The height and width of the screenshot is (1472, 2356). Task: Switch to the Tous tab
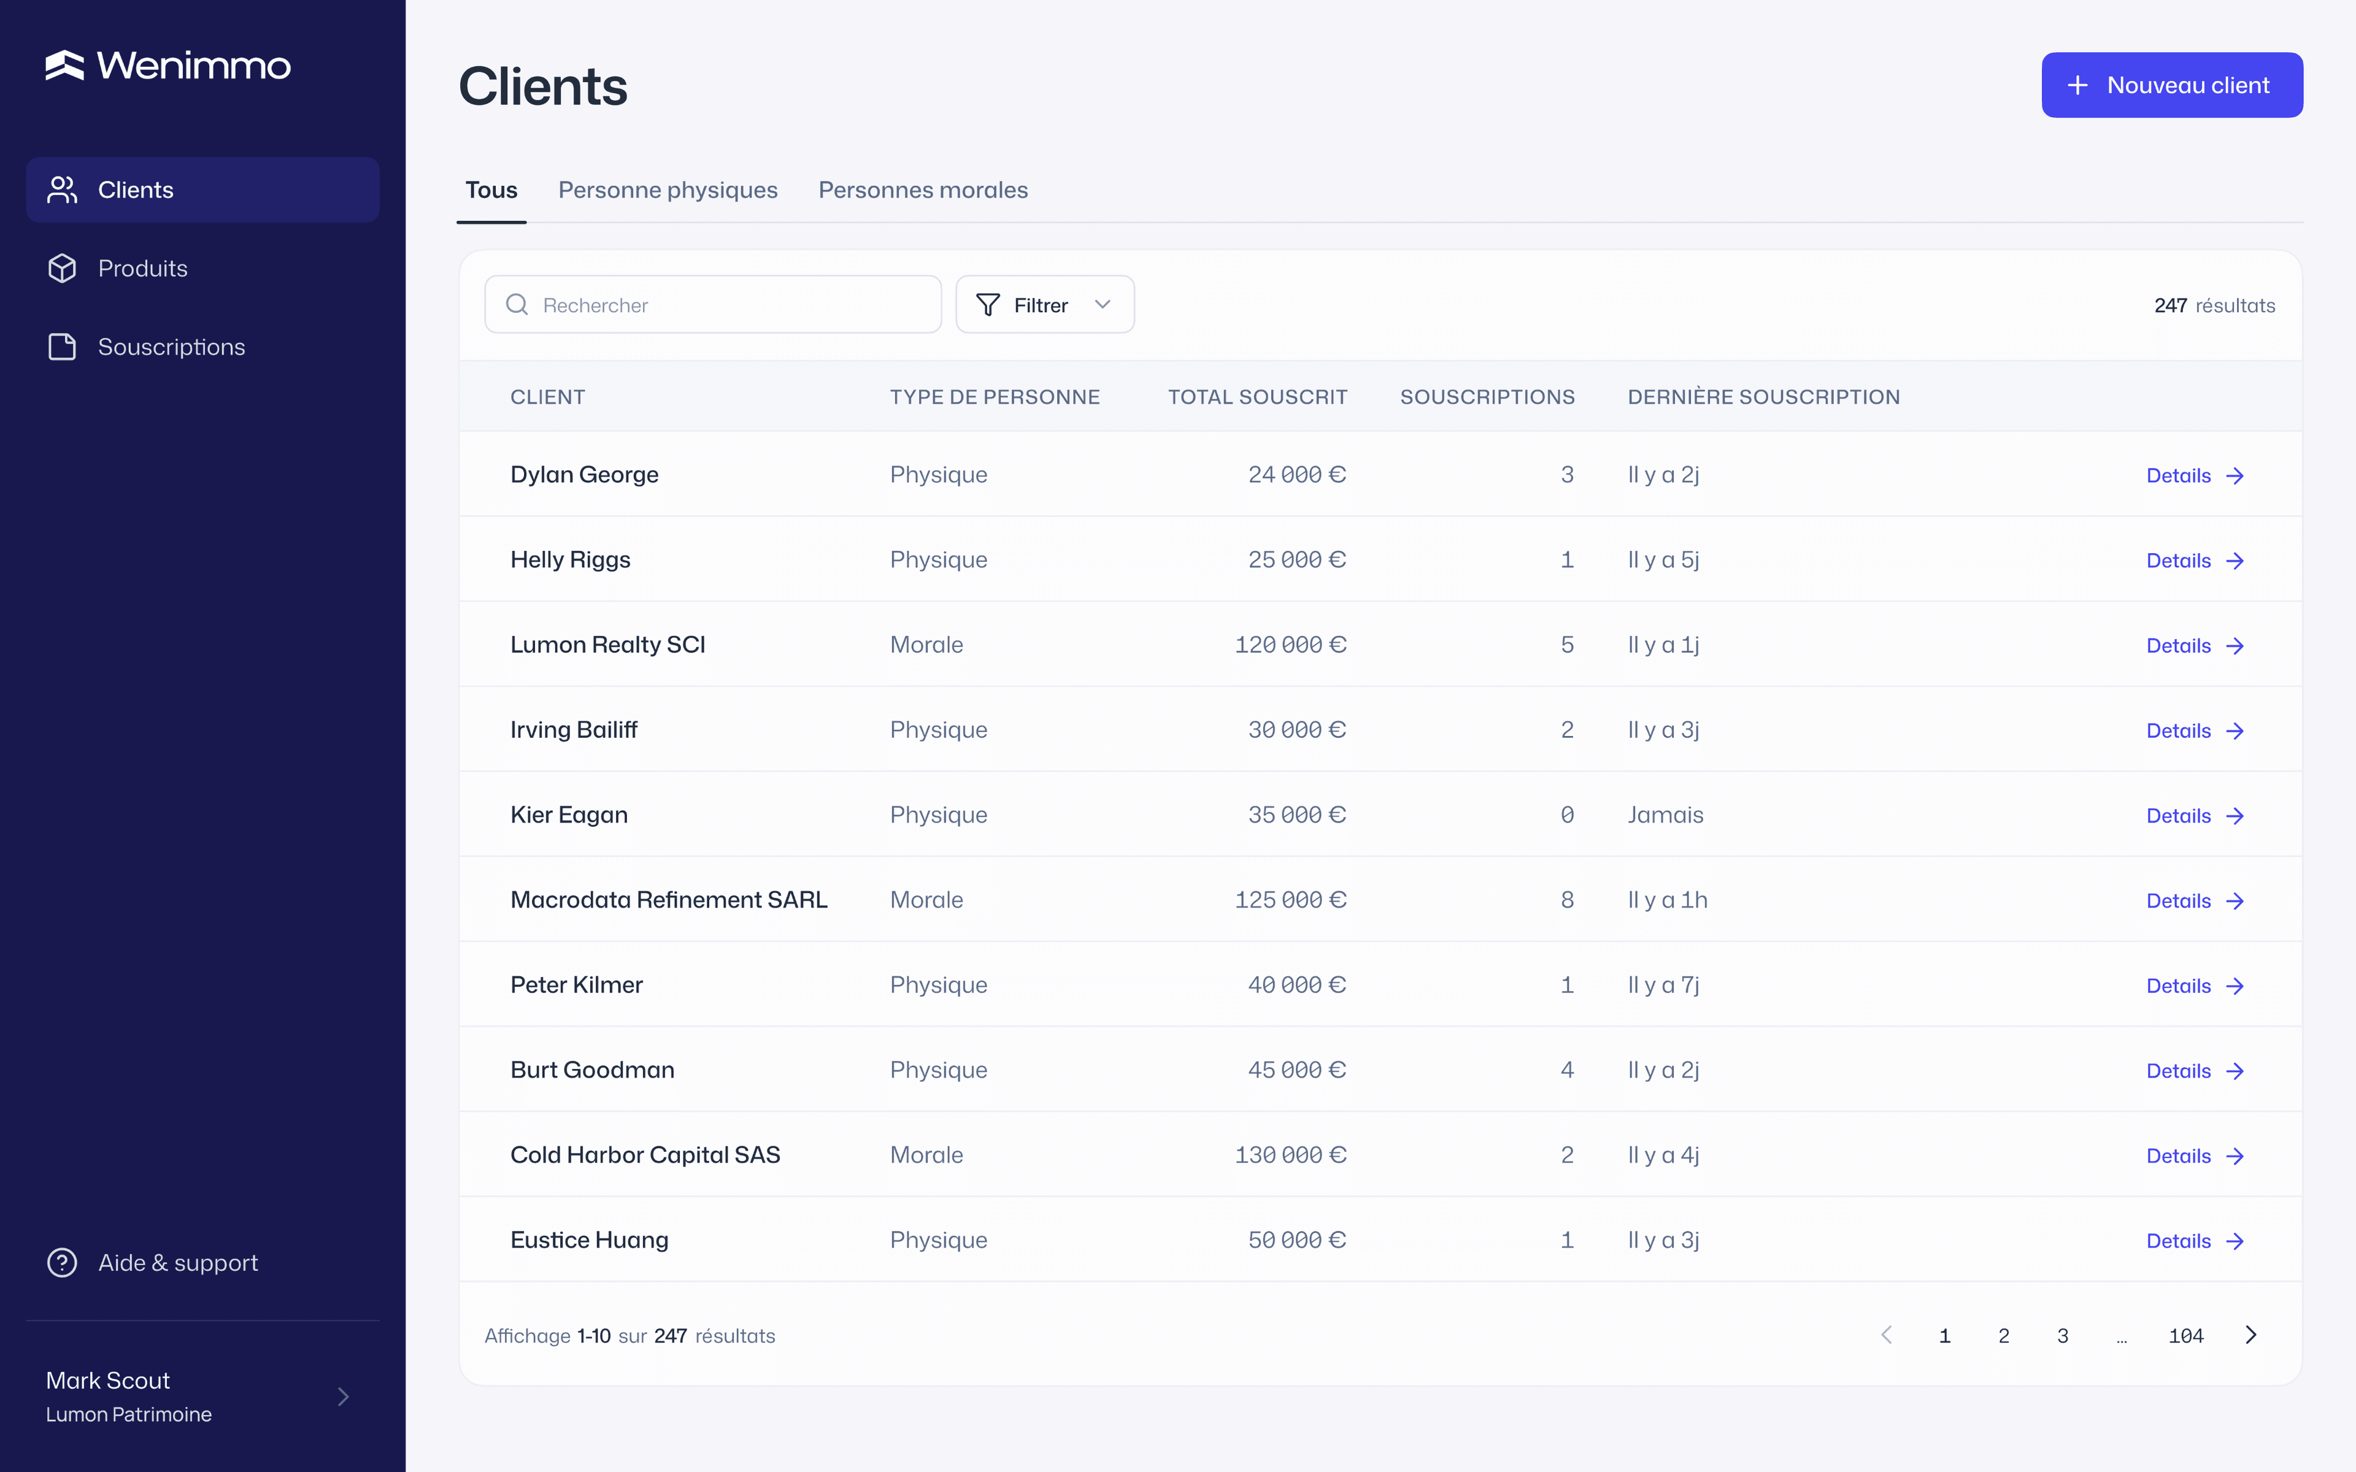point(491,190)
